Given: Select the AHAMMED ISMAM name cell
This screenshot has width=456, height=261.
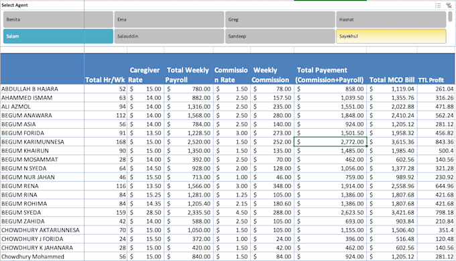Looking at the screenshot, I should (42, 98).
